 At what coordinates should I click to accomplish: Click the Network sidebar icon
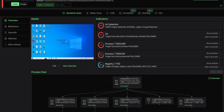click(6, 39)
